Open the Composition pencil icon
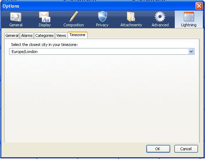Screen dimensions: 205x159 [x=73, y=16]
